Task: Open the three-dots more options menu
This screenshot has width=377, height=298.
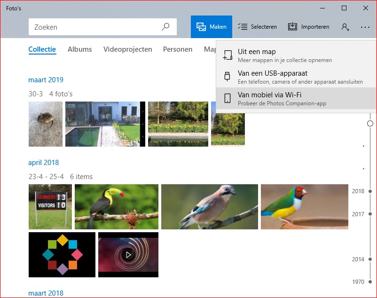Action: [x=365, y=27]
